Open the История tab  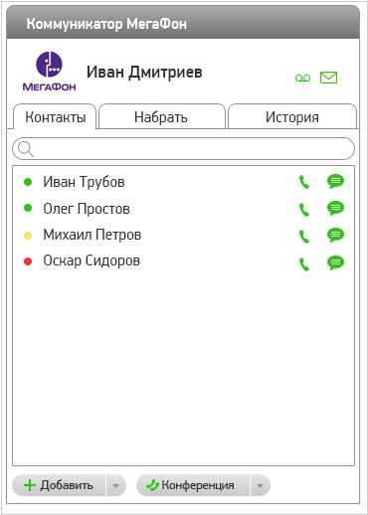click(x=292, y=116)
